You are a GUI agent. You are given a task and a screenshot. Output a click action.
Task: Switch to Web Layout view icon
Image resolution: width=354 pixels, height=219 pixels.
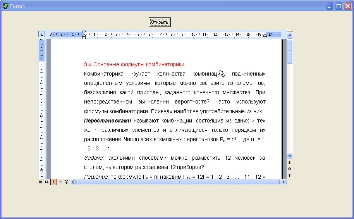(x=47, y=182)
